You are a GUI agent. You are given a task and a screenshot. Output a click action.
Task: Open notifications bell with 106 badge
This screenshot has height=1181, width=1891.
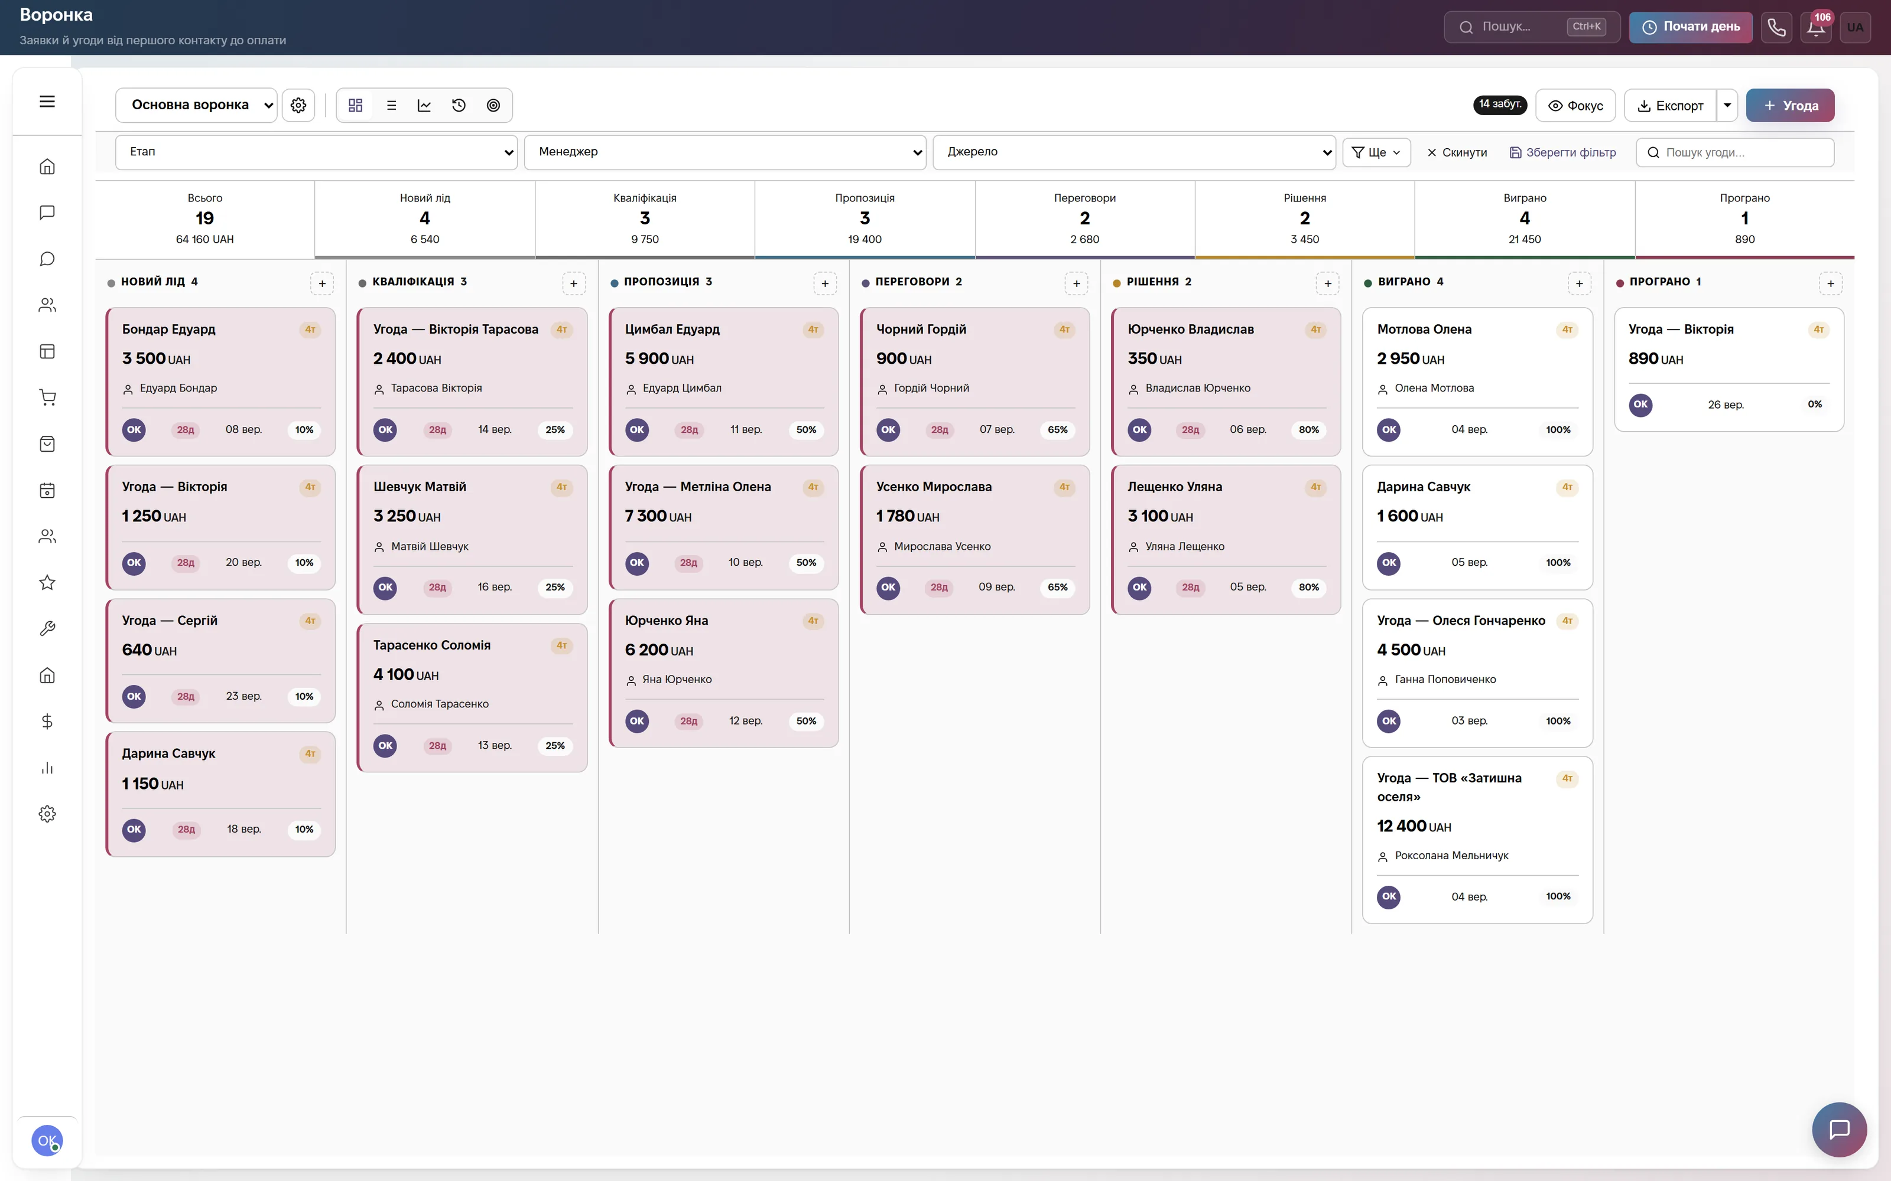coord(1816,27)
